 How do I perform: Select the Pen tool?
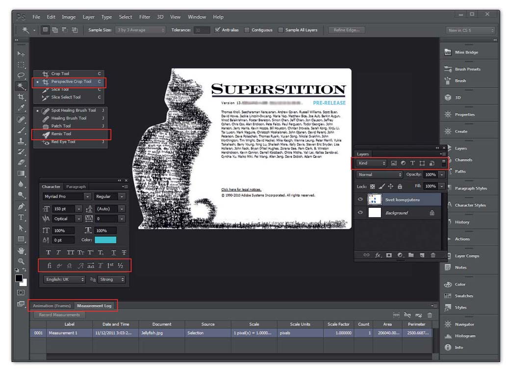21,206
